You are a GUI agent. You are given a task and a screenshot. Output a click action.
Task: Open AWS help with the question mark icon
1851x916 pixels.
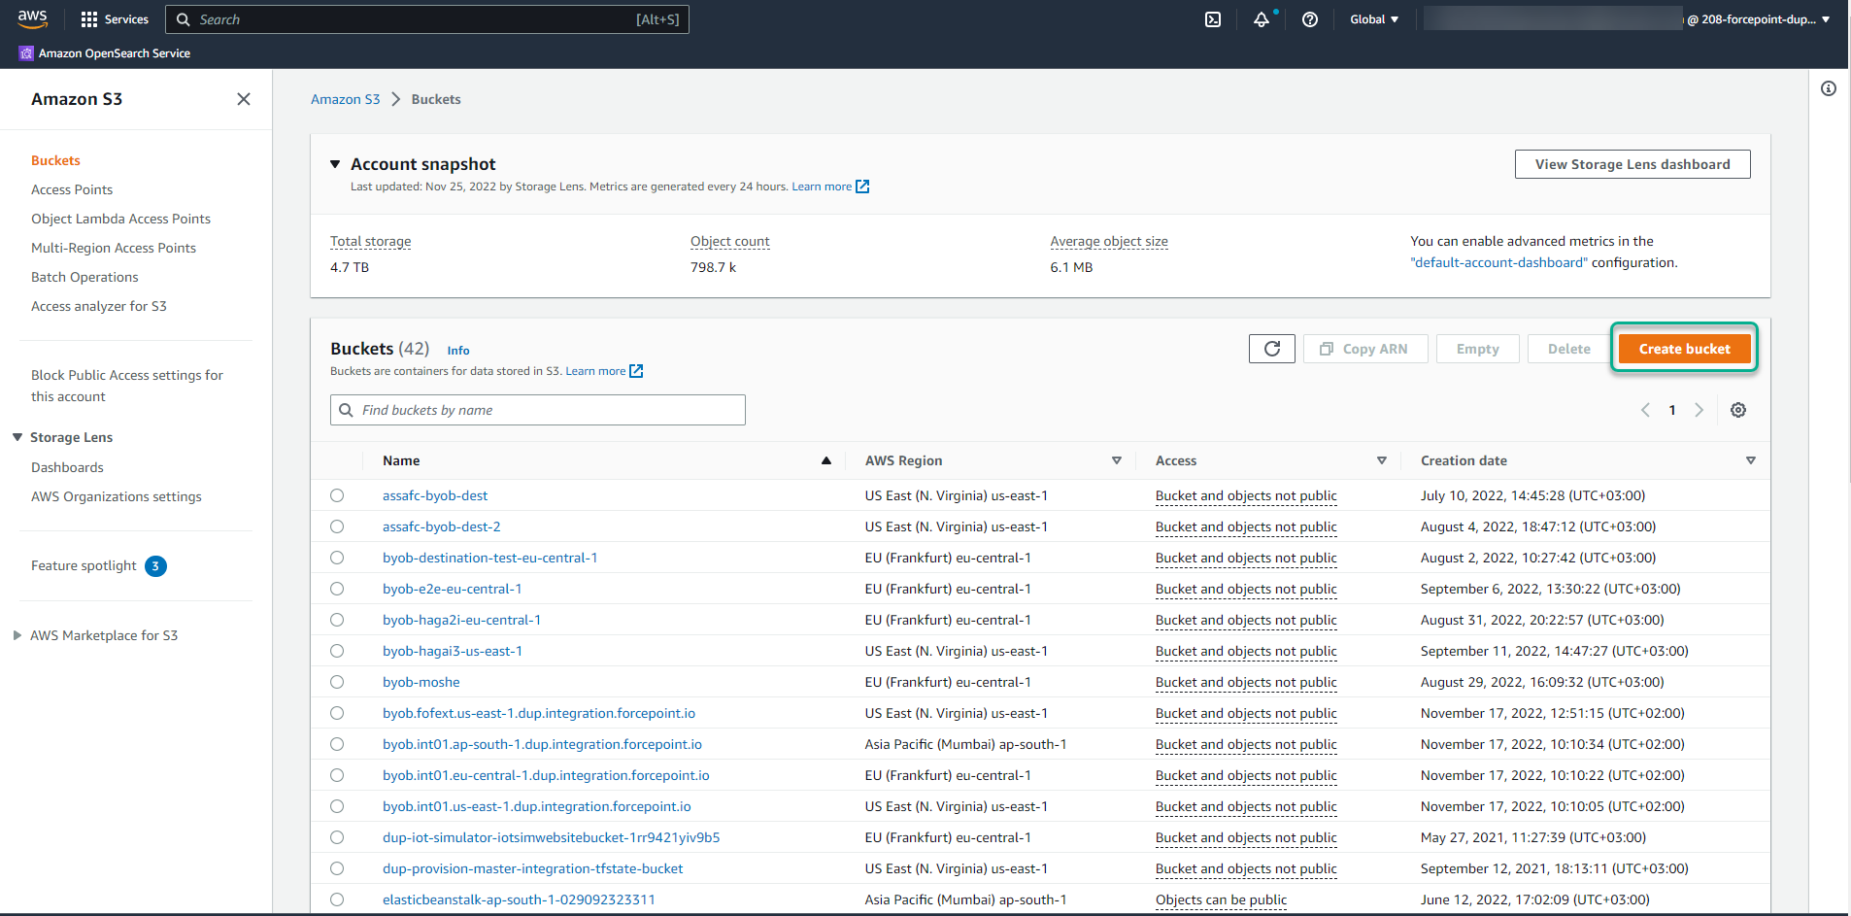[x=1310, y=19]
